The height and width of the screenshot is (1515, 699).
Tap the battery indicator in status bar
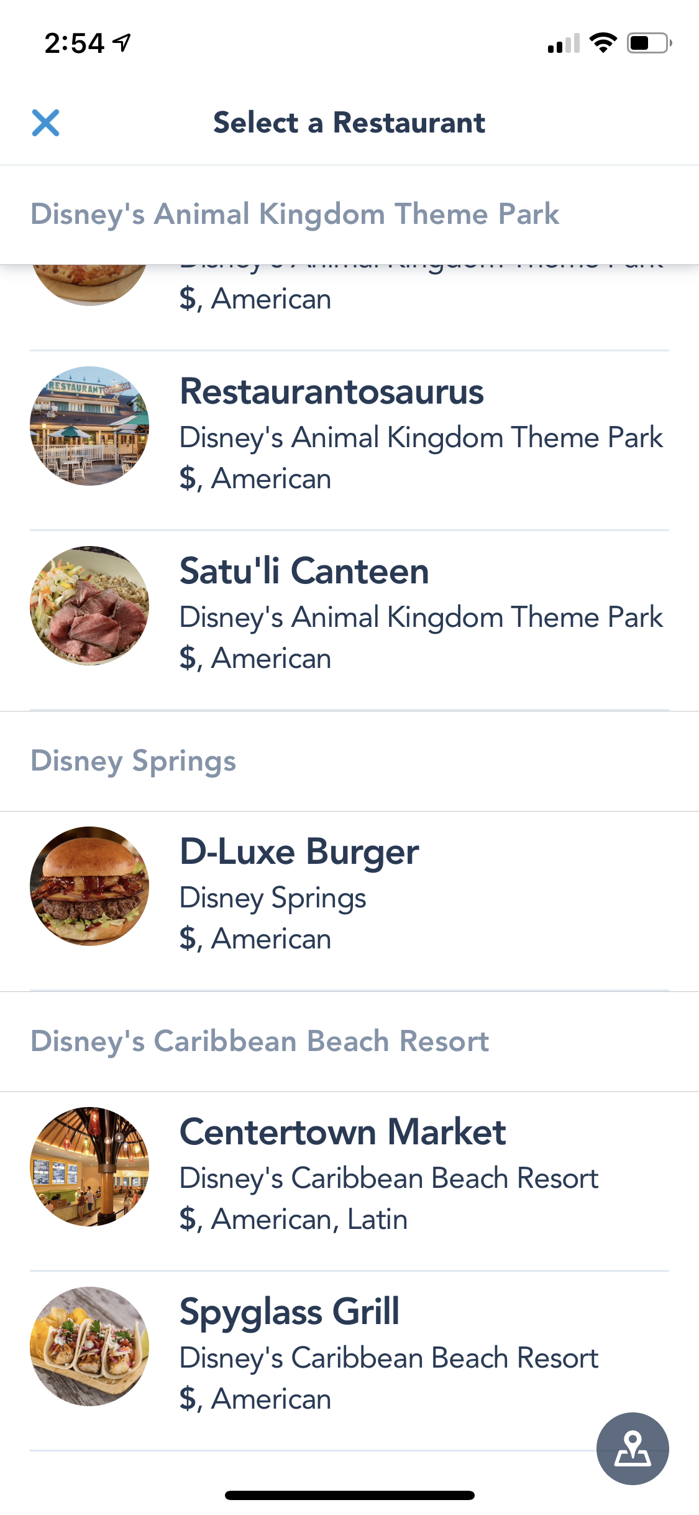[649, 43]
